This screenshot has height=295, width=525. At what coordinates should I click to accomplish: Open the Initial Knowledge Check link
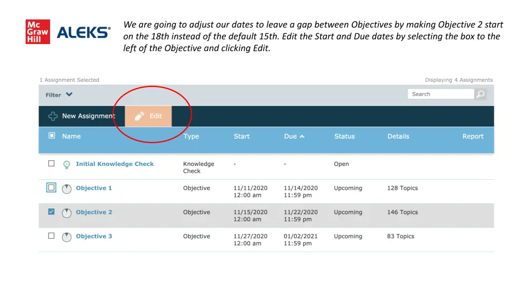115,164
